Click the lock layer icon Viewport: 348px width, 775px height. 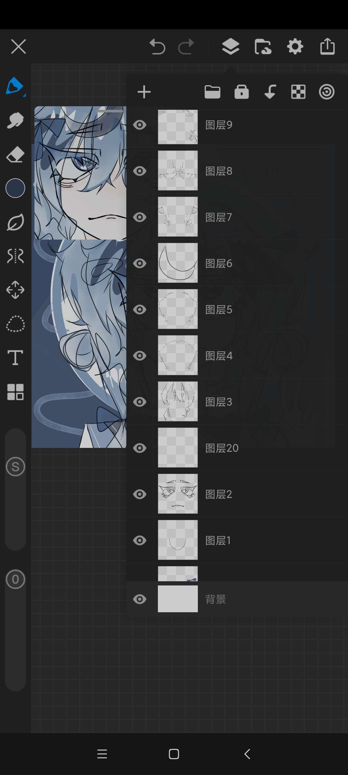[242, 92]
